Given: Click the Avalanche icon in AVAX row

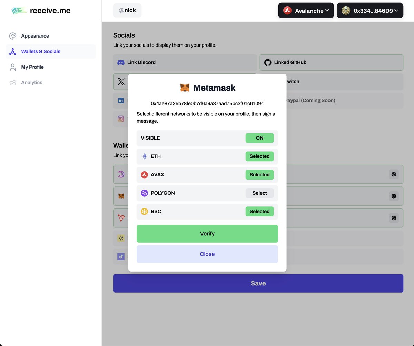Looking at the screenshot, I should (145, 175).
